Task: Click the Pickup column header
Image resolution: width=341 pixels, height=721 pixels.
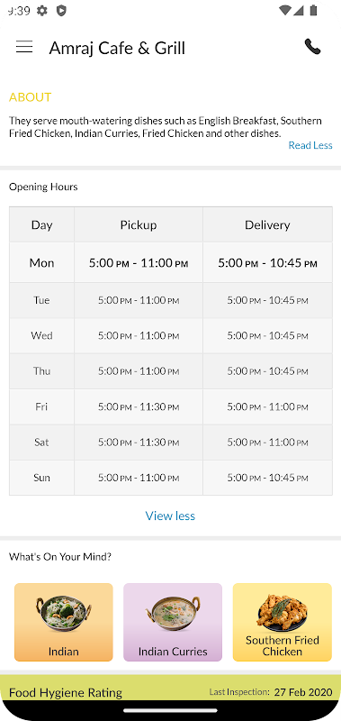Action: pos(139,224)
